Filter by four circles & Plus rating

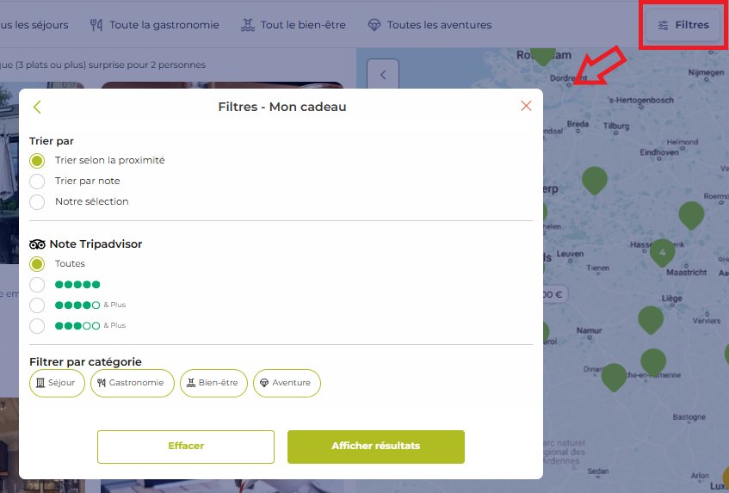(37, 305)
